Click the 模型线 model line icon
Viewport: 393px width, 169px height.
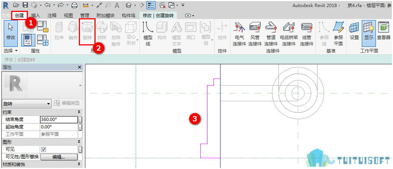click(x=148, y=33)
